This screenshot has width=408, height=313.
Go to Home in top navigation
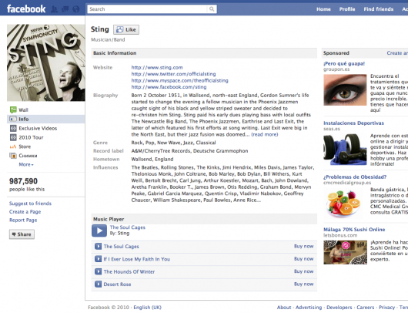323,9
